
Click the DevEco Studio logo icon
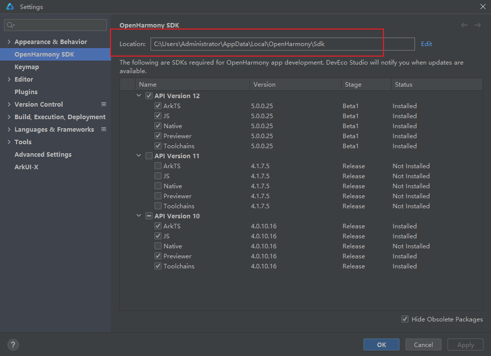pos(10,7)
